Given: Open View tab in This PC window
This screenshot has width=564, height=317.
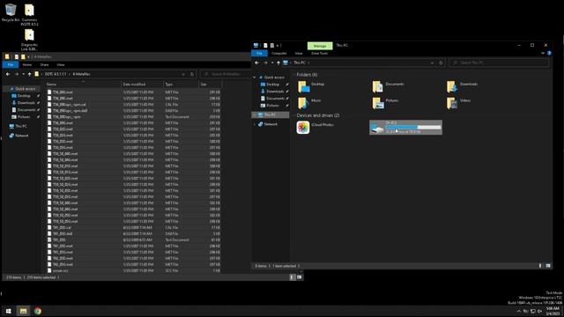Looking at the screenshot, I should coord(299,53).
